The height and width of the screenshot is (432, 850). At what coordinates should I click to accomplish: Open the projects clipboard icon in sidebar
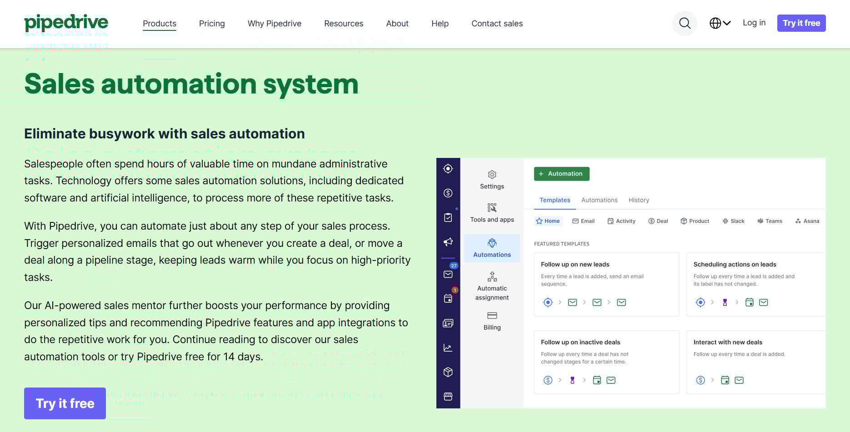tap(448, 217)
